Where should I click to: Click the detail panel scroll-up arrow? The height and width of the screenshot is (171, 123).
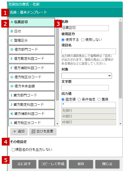[x=120, y=20]
